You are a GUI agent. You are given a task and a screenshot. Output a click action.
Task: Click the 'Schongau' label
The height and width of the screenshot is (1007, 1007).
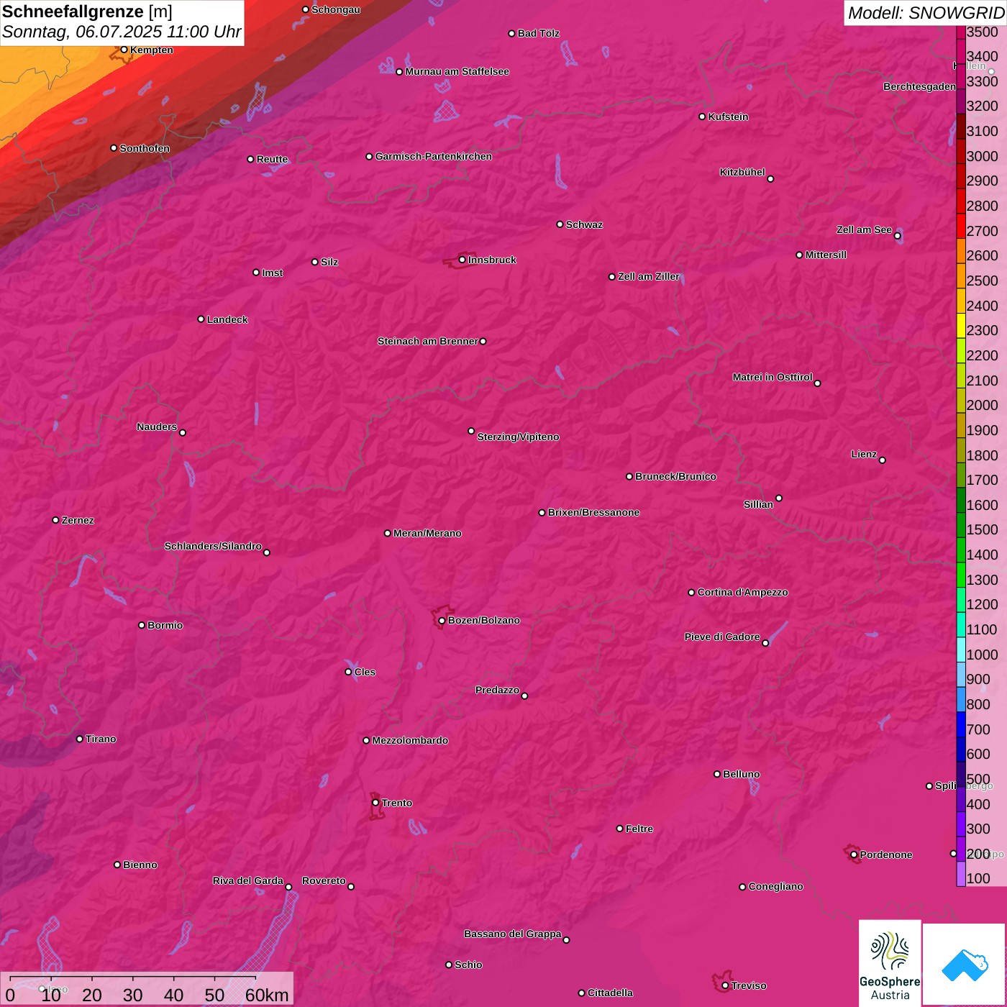click(x=336, y=9)
